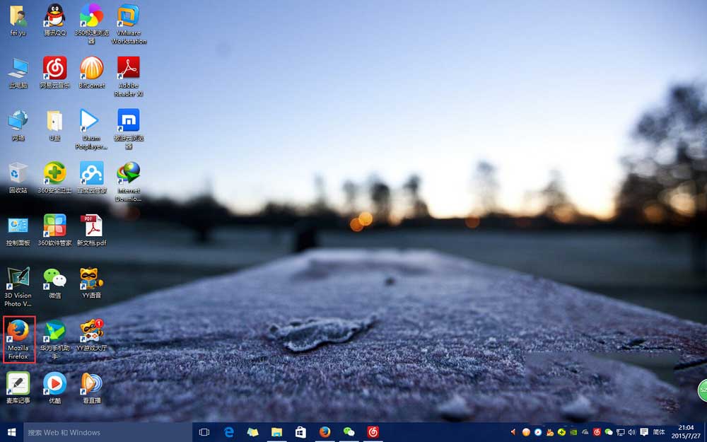The height and width of the screenshot is (442, 707).
Task: Launch Microsoft Edge from the taskbar
Action: (x=228, y=432)
